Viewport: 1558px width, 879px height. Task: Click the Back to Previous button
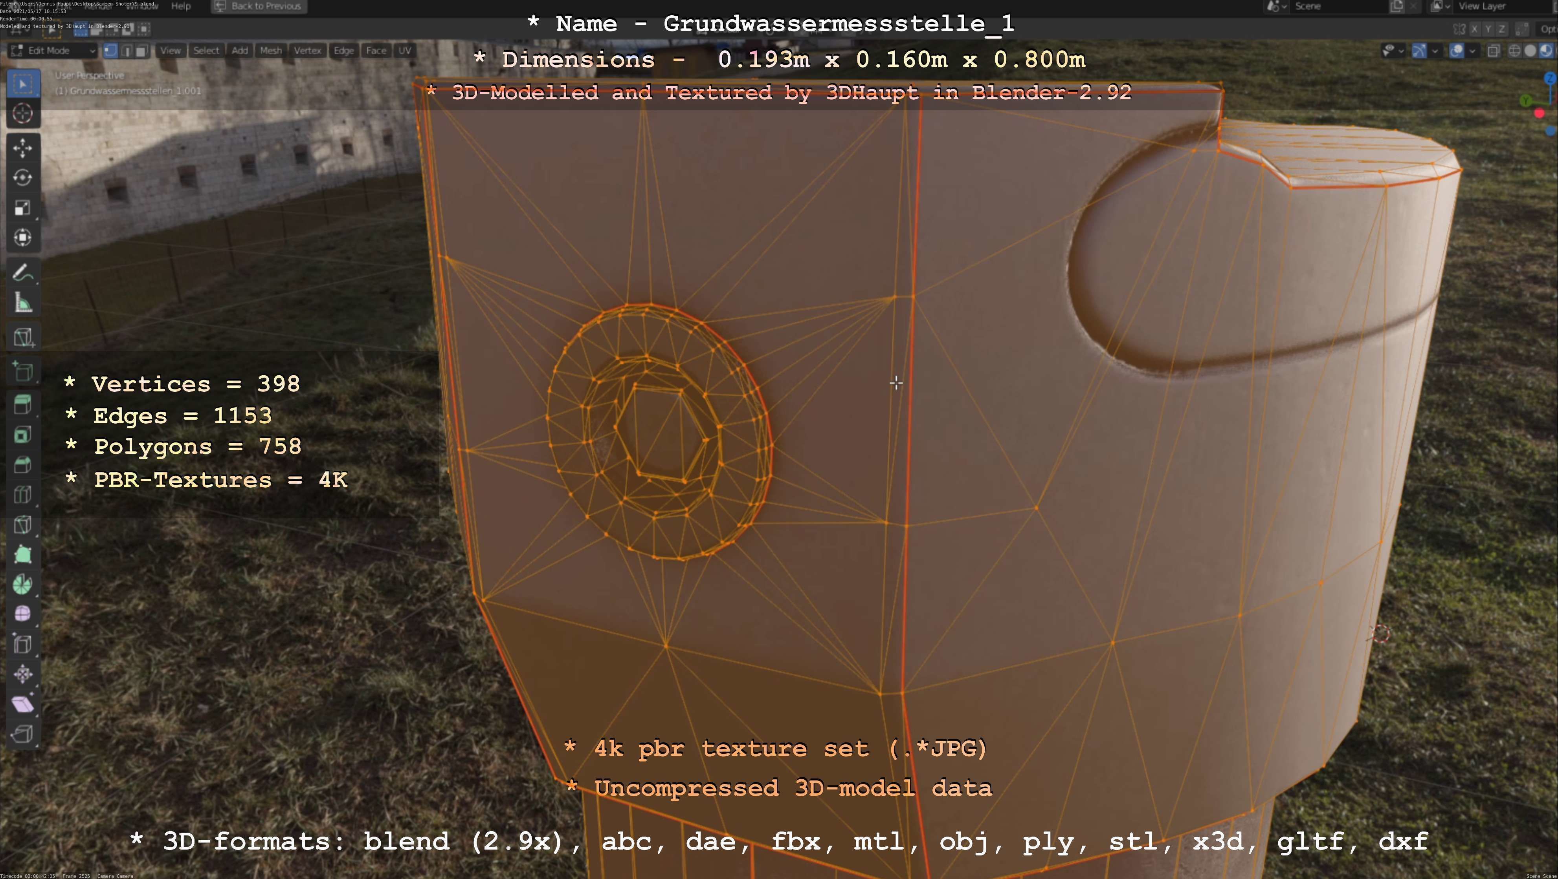(259, 6)
